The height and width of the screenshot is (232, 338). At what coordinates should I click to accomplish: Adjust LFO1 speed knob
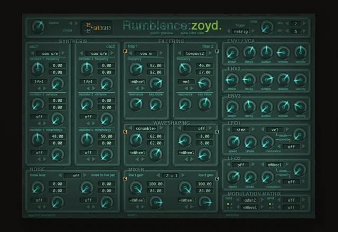pos(233,142)
